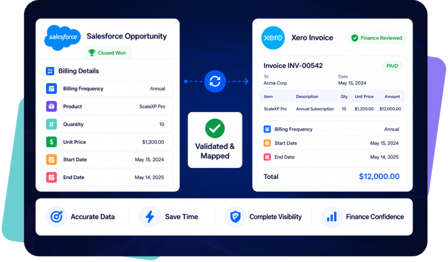The image size is (448, 262).
Task: Click the orange calendar icon beside Start Date in Salesforce card
Action: 52,160
